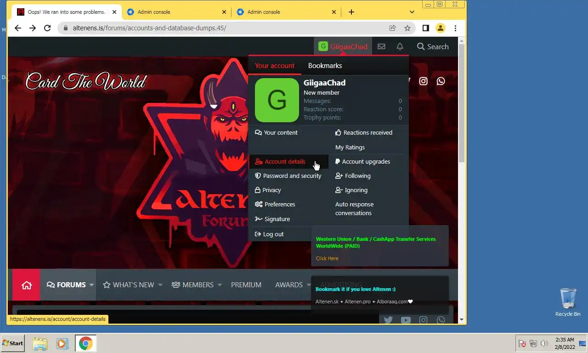Image resolution: width=588 pixels, height=353 pixels.
Task: Edit Signature
Action: (272, 219)
